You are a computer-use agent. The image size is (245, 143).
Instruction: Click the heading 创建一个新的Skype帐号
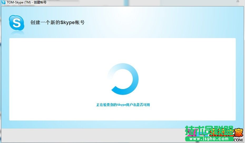point(57,22)
